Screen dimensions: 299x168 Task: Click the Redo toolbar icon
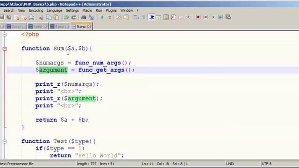74,17
